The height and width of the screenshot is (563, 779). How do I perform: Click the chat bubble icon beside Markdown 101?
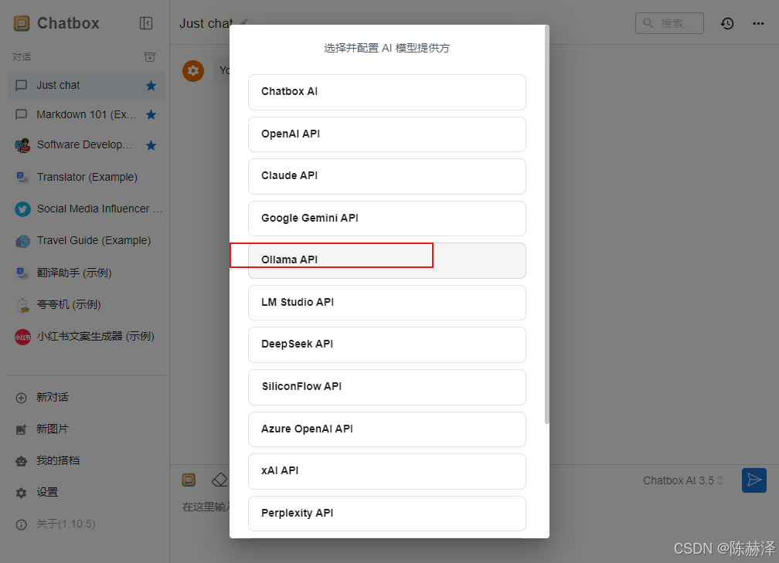coord(22,114)
